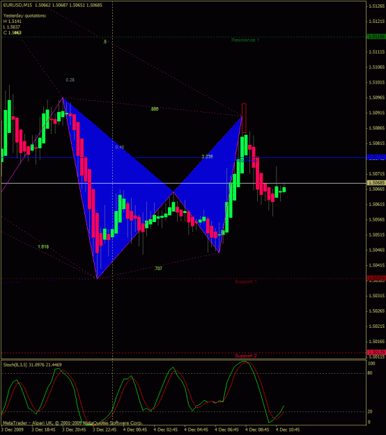Click the 1.51065 price axis label
The image size is (386, 435).
[377, 67]
